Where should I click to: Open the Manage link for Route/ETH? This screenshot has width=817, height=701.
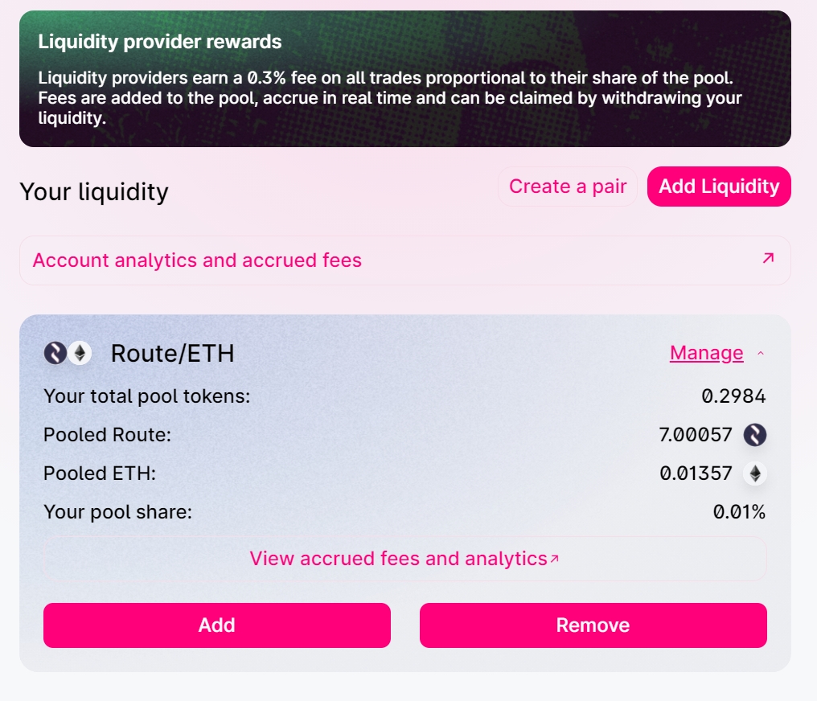tap(706, 353)
